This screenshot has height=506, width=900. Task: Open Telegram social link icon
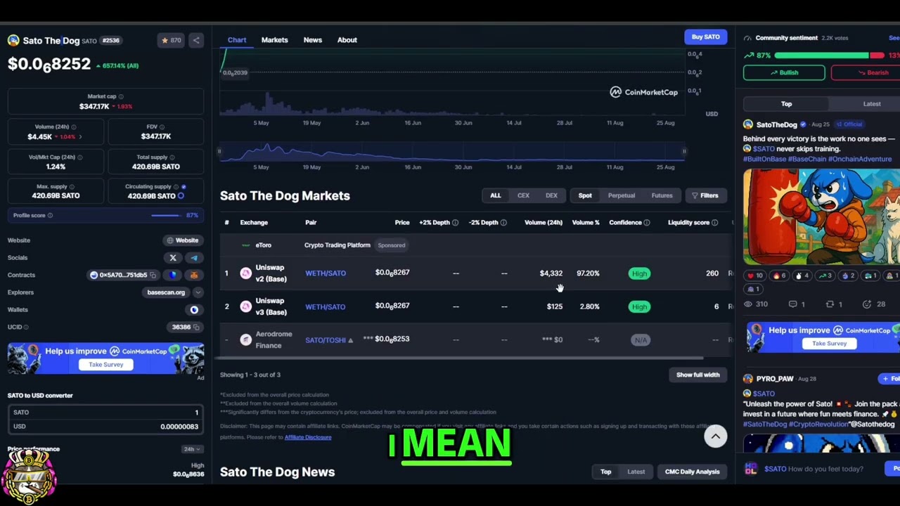point(194,258)
